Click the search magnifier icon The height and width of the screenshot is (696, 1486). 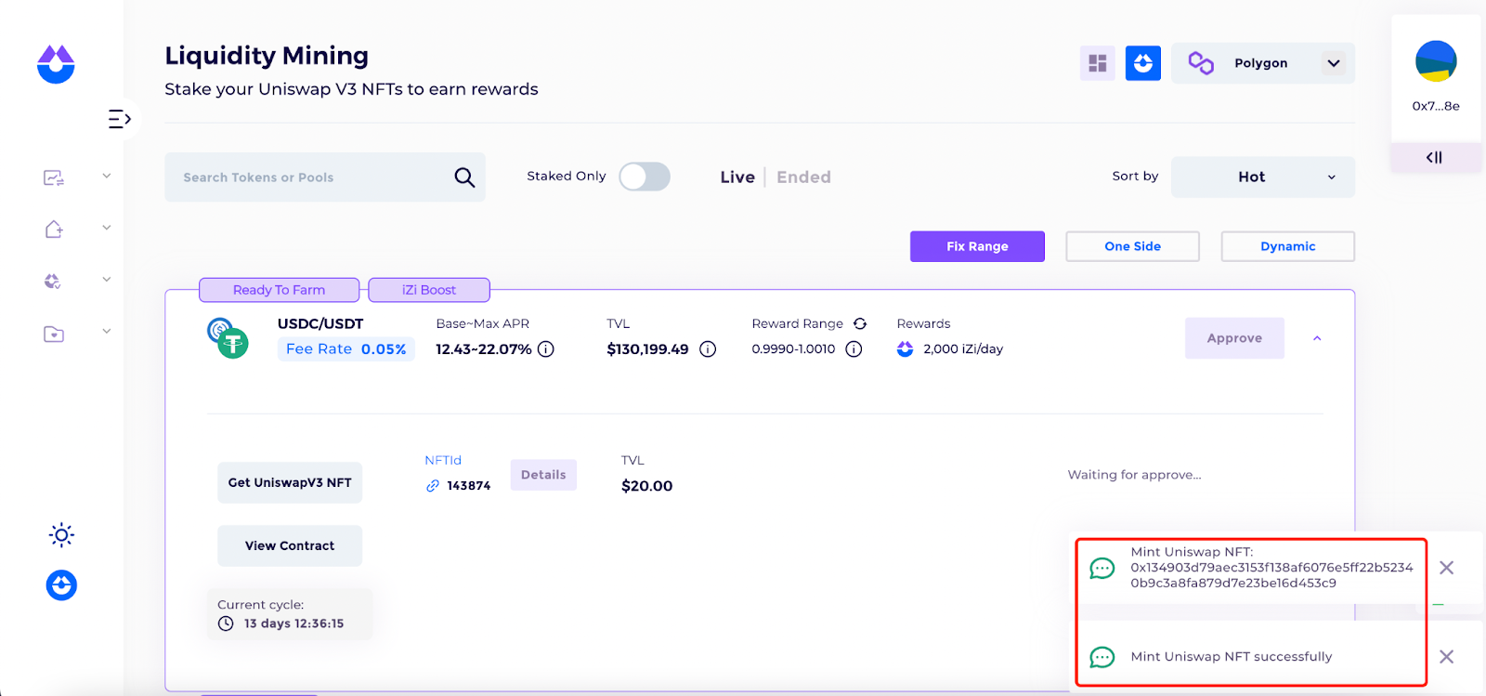[464, 177]
